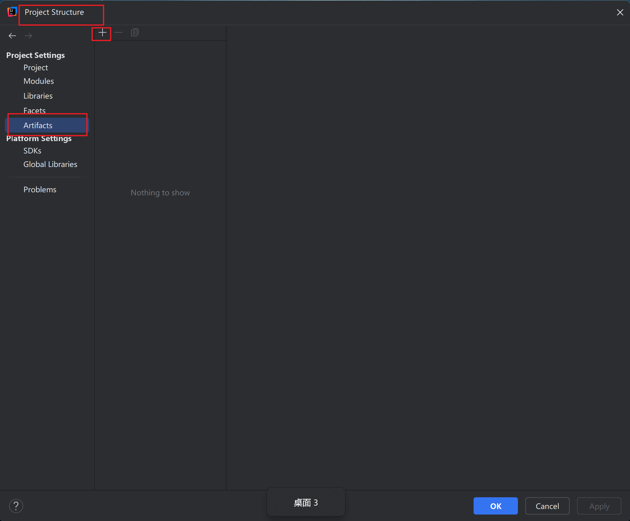Switch to the Libraries section
630x521 pixels.
click(x=38, y=96)
